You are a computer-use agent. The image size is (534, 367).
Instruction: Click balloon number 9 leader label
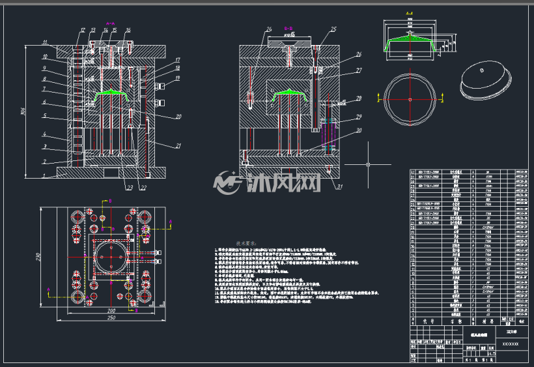(x=44, y=68)
